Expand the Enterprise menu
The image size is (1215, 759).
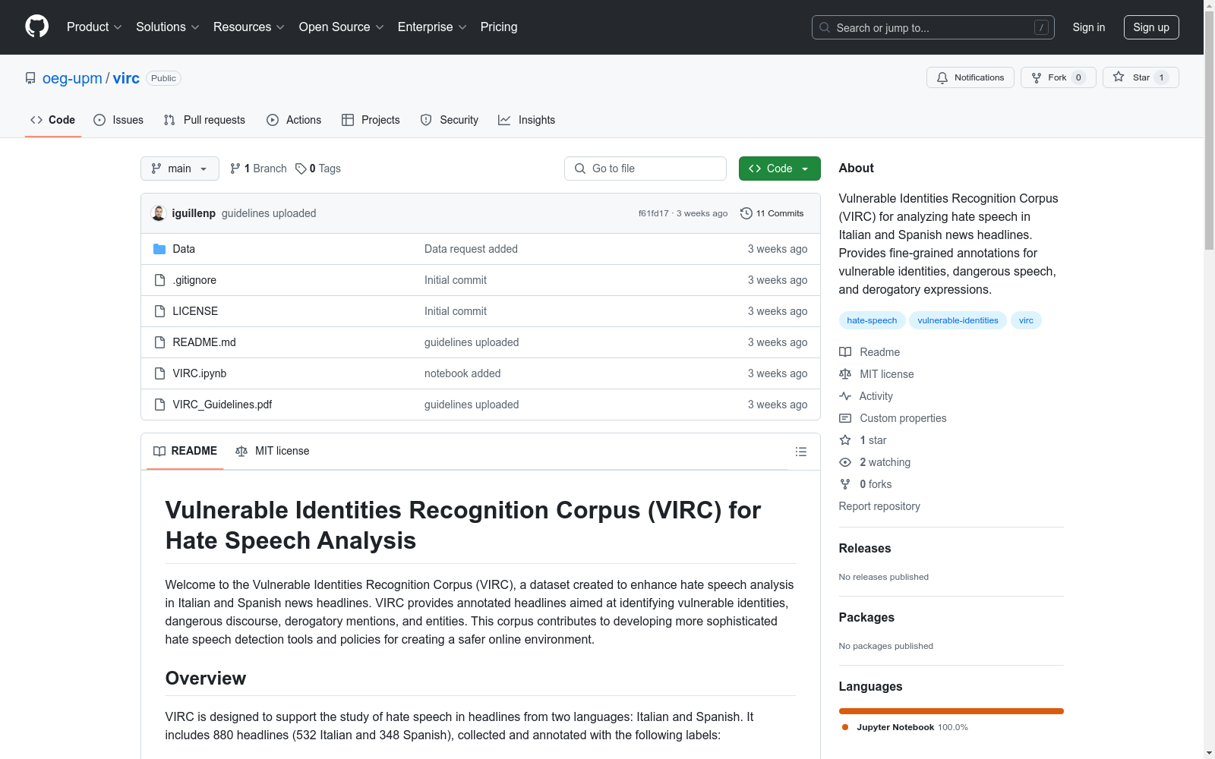point(432,27)
